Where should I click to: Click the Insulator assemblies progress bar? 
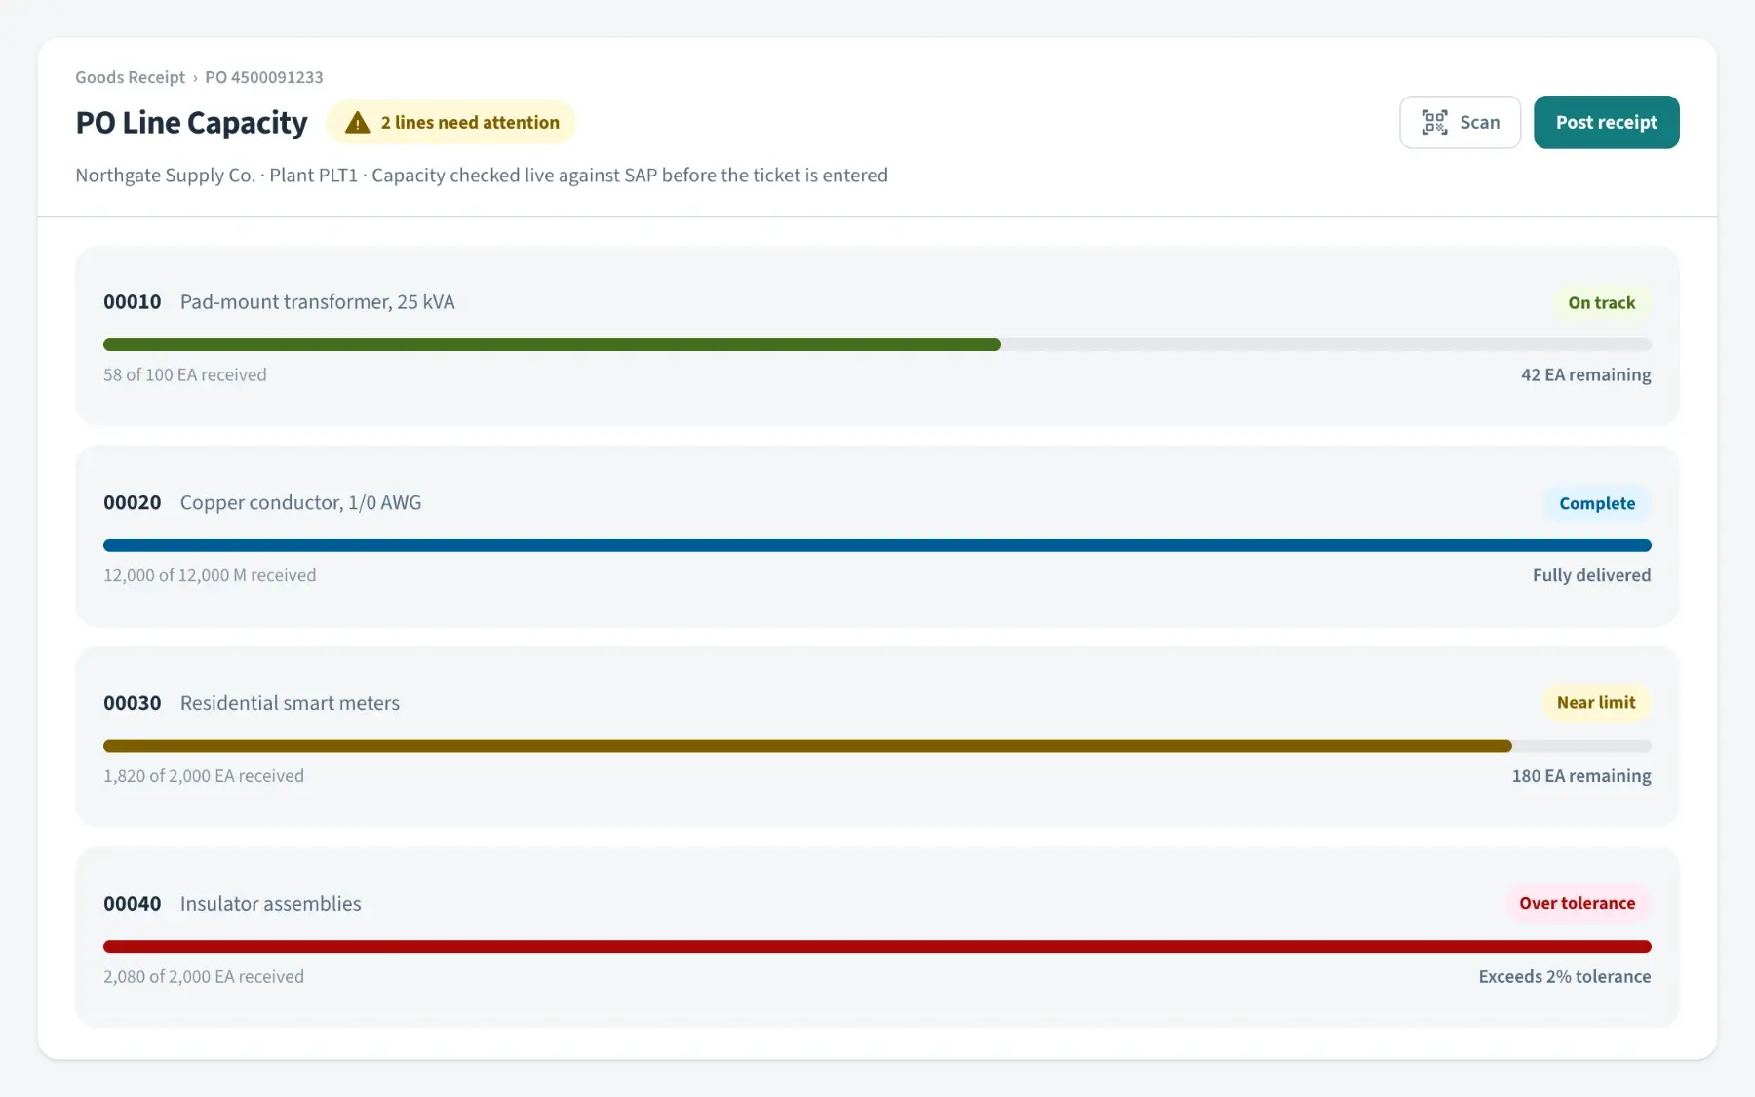click(877, 947)
